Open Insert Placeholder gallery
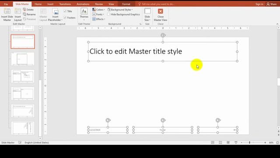This screenshot has width=280, height=158. [56, 14]
